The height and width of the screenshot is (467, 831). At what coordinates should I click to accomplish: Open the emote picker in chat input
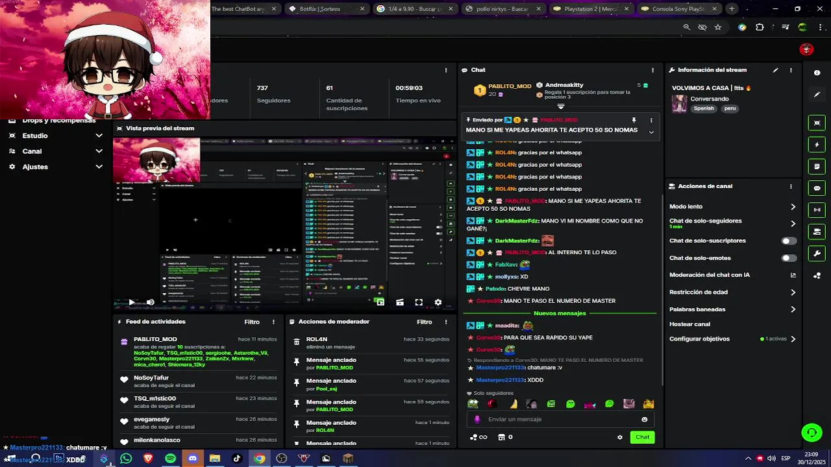644,420
